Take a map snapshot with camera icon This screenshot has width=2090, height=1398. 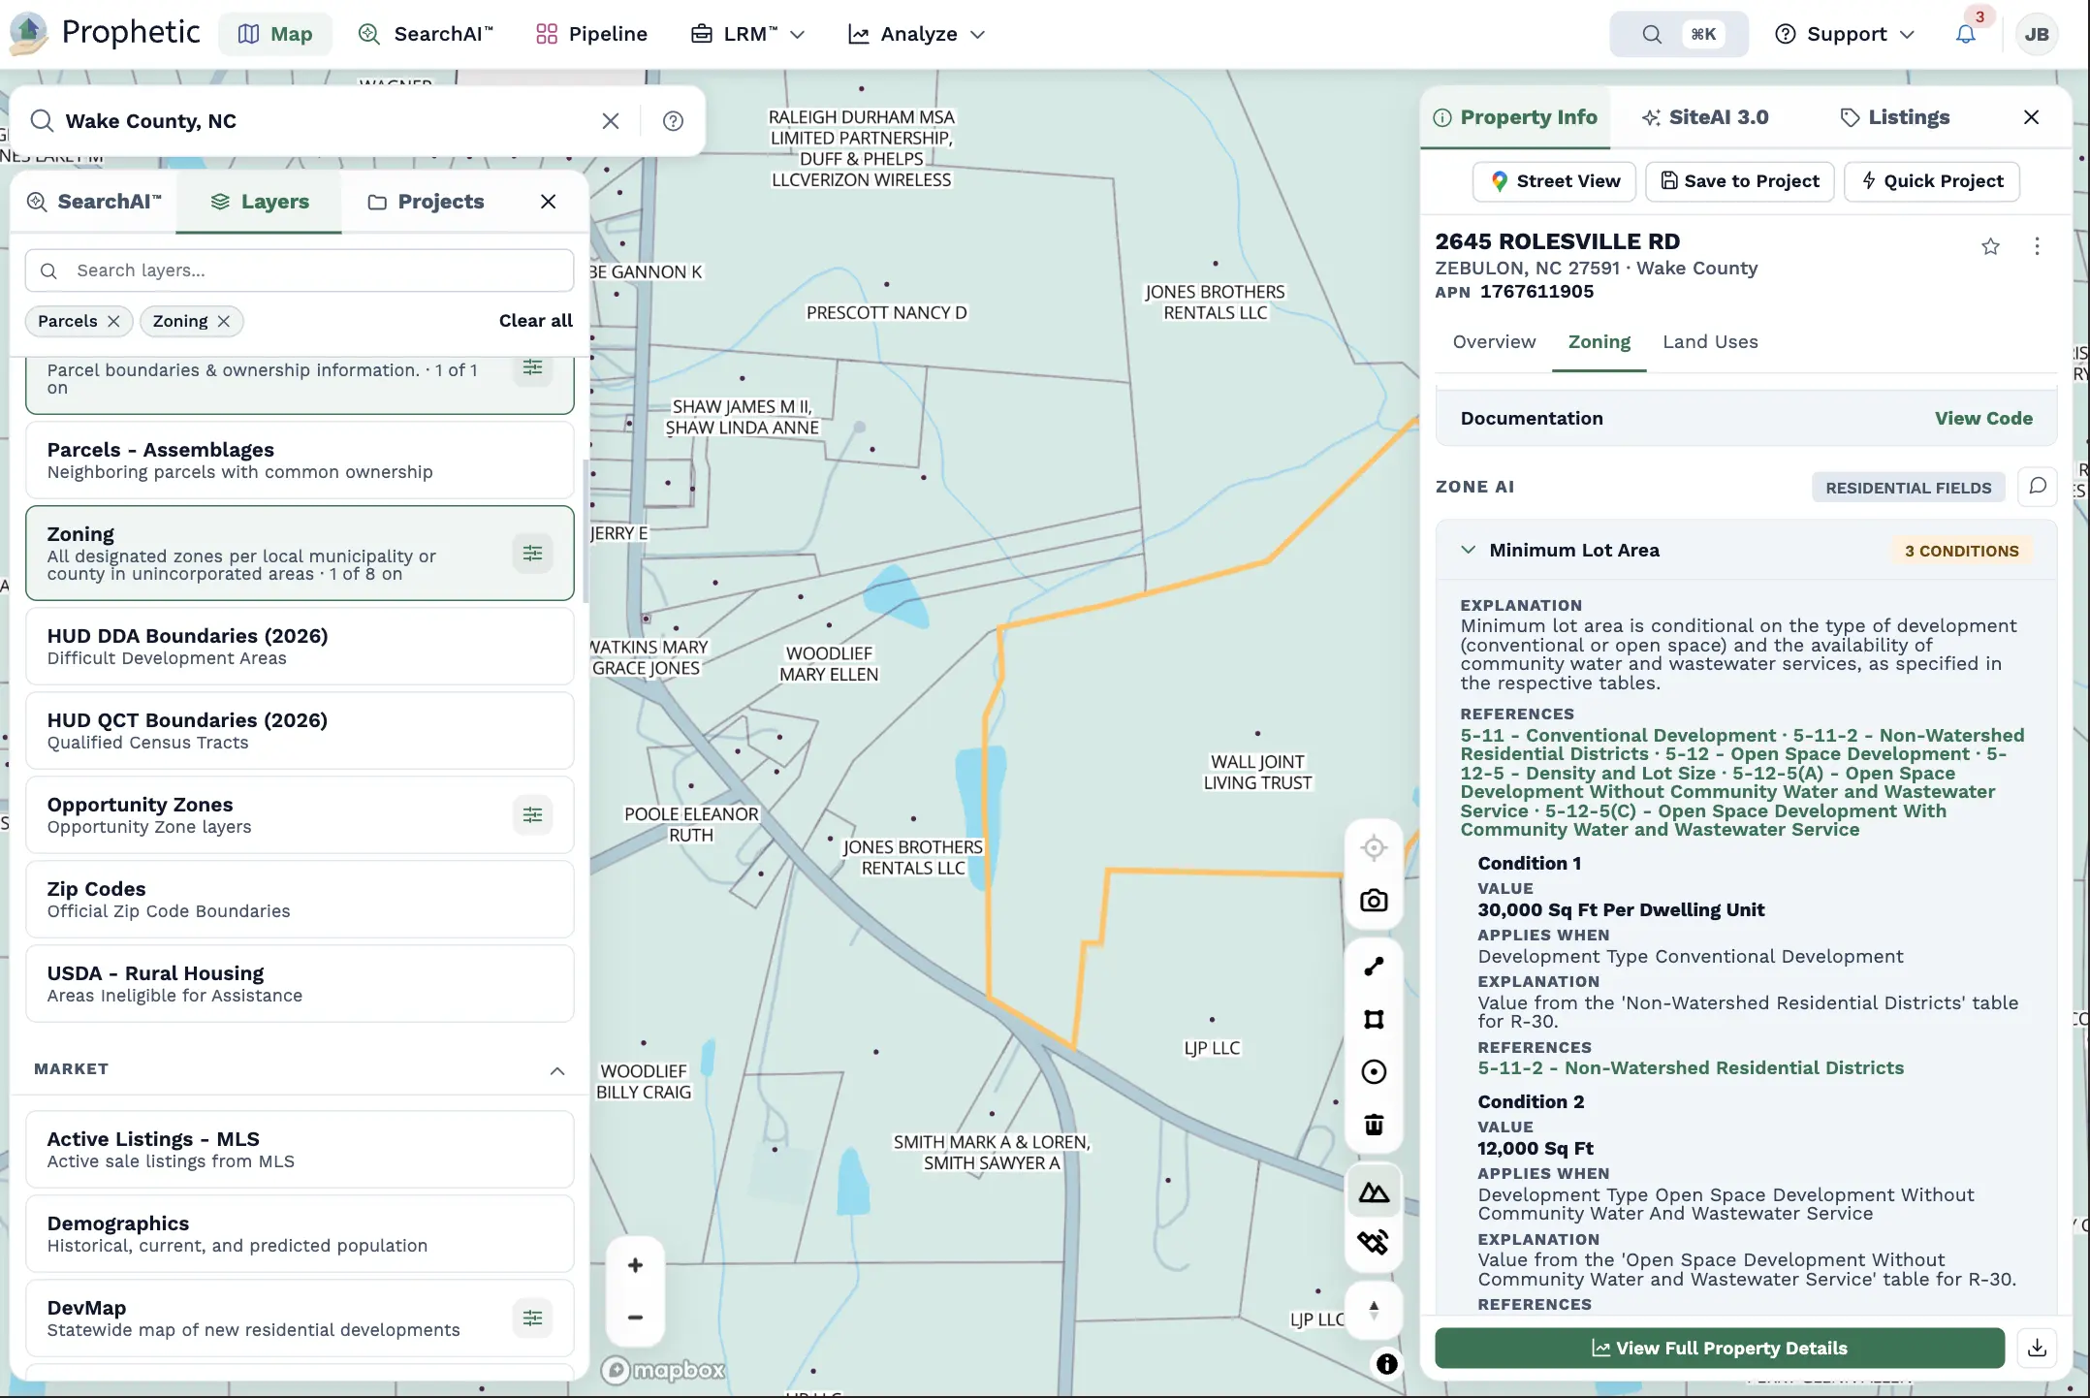1374,901
